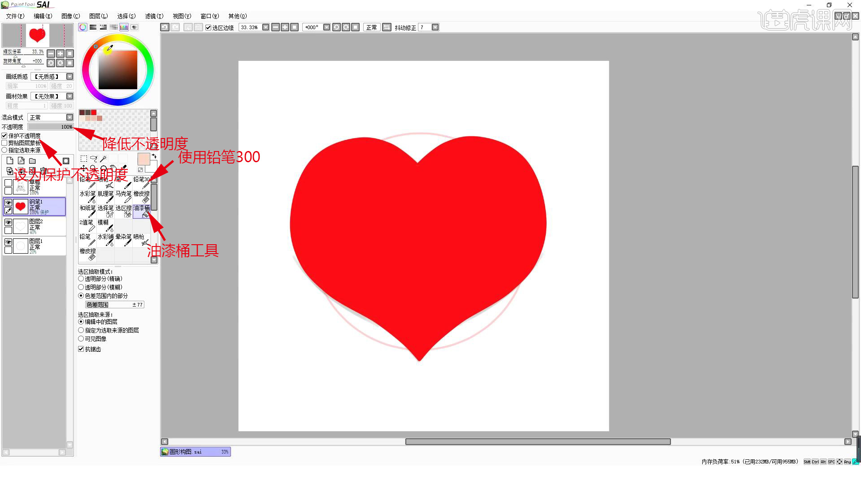Image resolution: width=861 pixels, height=484 pixels.
Task: Toggle 选区边缘 checkbox
Action: click(208, 28)
